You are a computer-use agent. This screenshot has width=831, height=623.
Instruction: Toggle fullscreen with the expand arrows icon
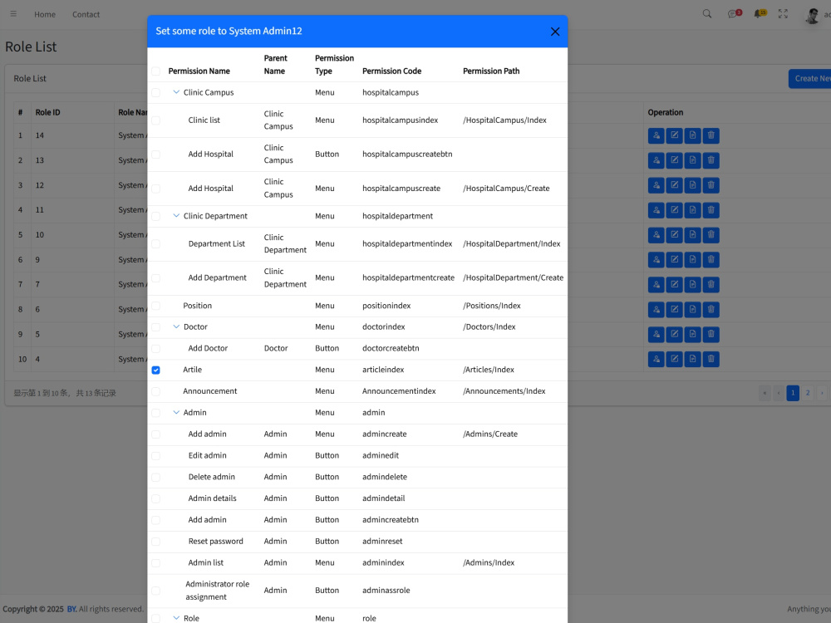tap(783, 14)
